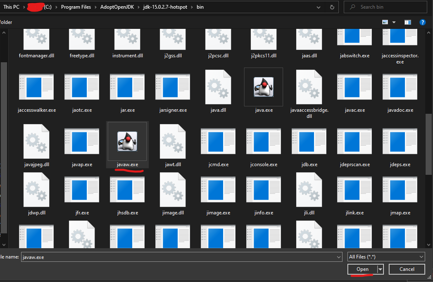Go to This PC in breadcrumb
Screen dimensions: 433x282
(11, 7)
